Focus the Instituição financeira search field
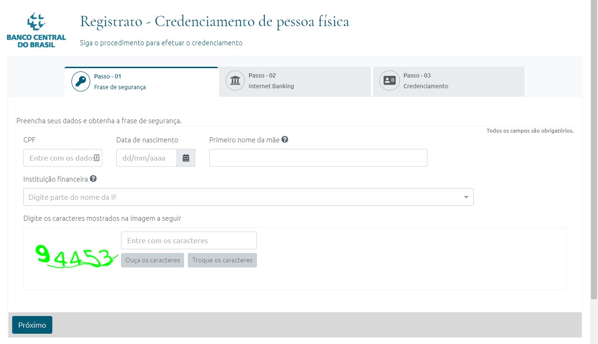This screenshot has height=344, width=598. [x=249, y=197]
